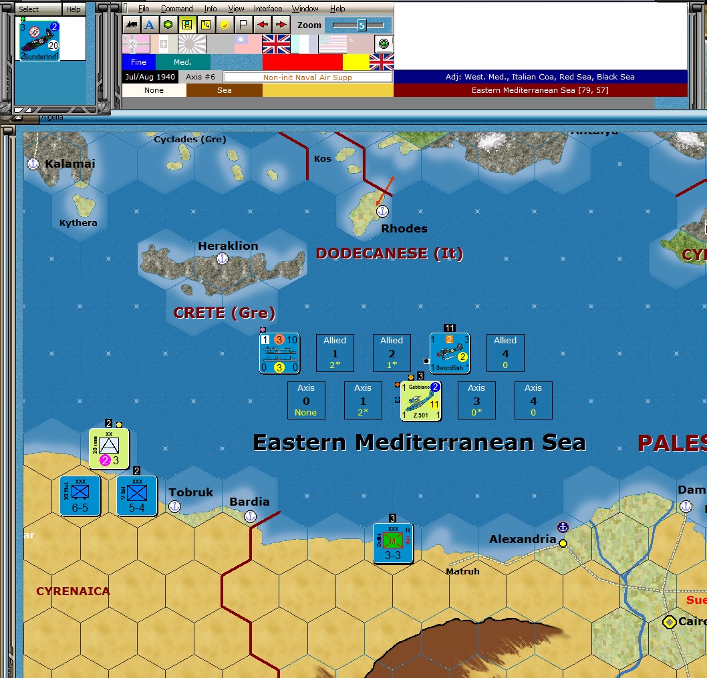Click the blue letter A toolbar icon

pos(150,25)
